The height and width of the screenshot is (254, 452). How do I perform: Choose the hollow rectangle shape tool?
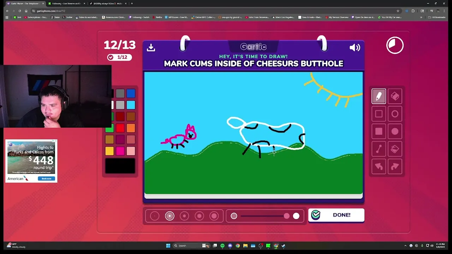379,114
